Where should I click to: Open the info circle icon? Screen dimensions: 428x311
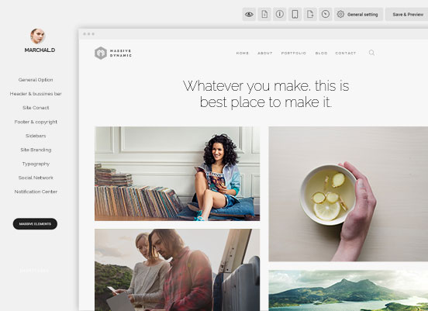pos(279,14)
